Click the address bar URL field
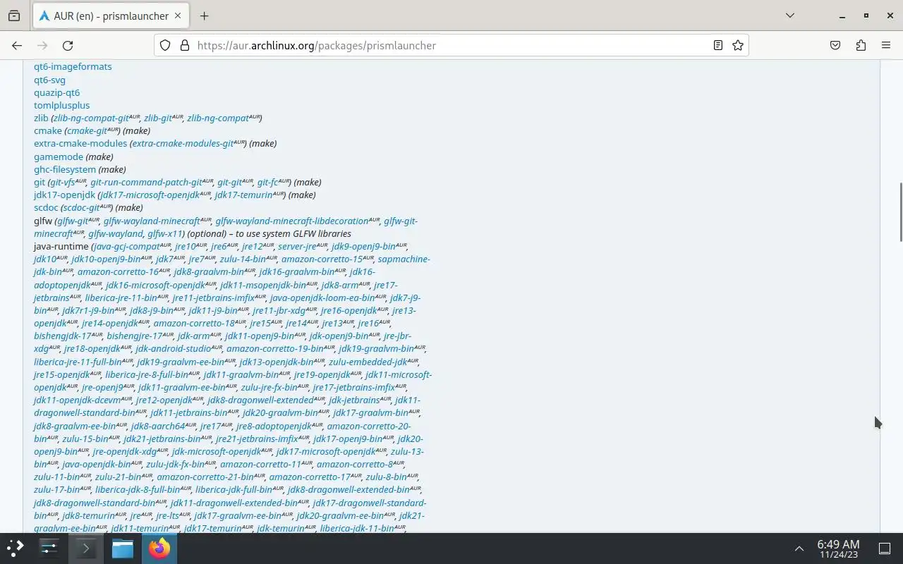903x564 pixels. coord(451,45)
